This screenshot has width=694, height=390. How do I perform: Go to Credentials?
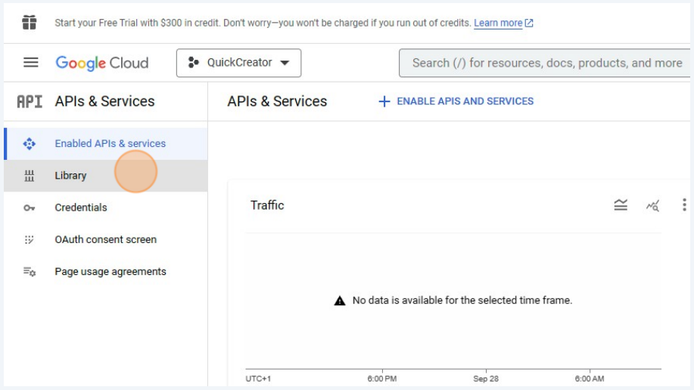point(106,207)
